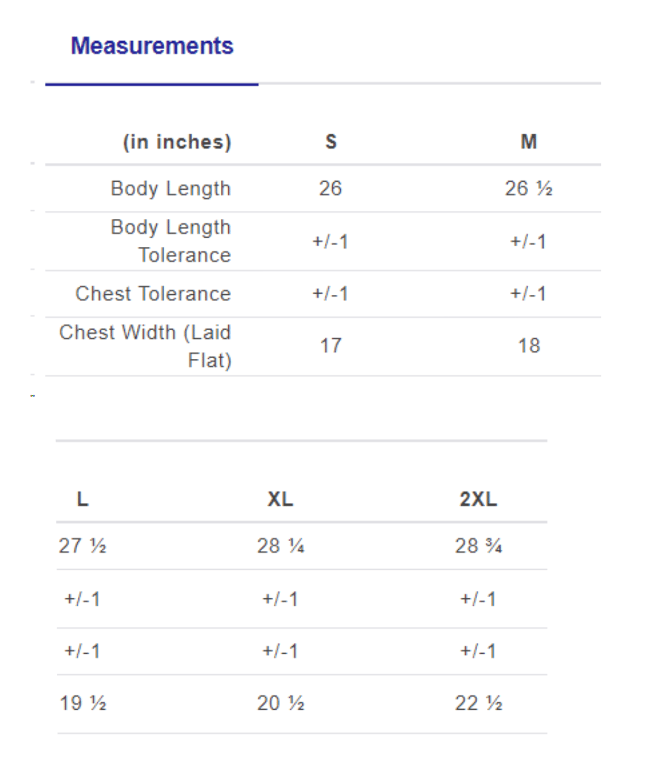Click the XL chest width value 20 ½
The height and width of the screenshot is (765, 665).
click(x=281, y=703)
